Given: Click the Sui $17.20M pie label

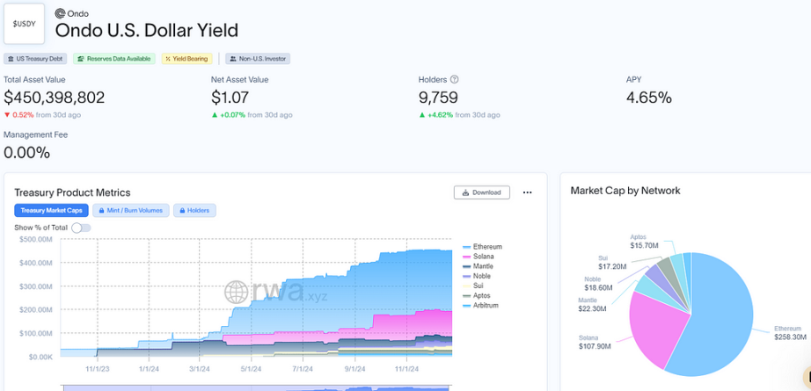Looking at the screenshot, I should pyautogui.click(x=613, y=263).
